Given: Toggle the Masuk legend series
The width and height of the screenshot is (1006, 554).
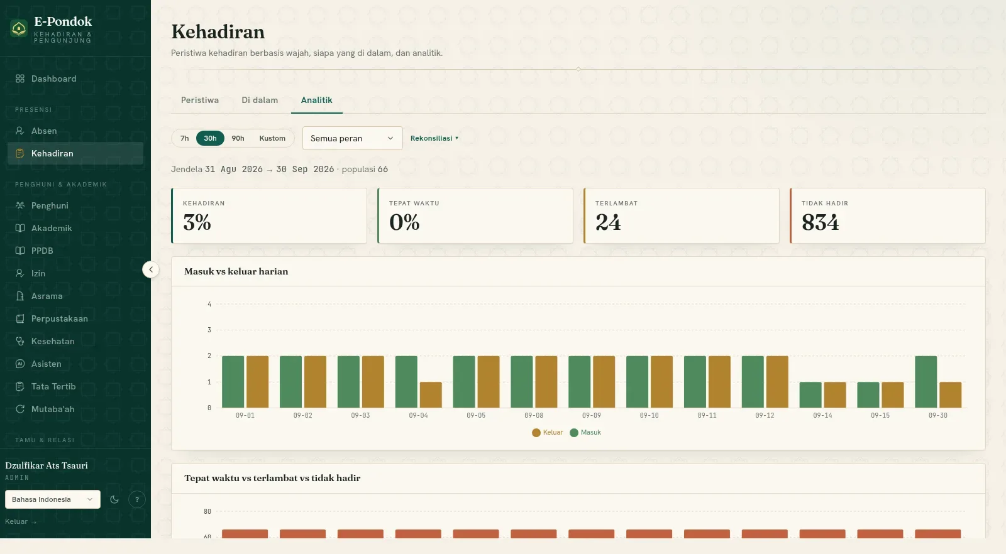Looking at the screenshot, I should pos(585,432).
